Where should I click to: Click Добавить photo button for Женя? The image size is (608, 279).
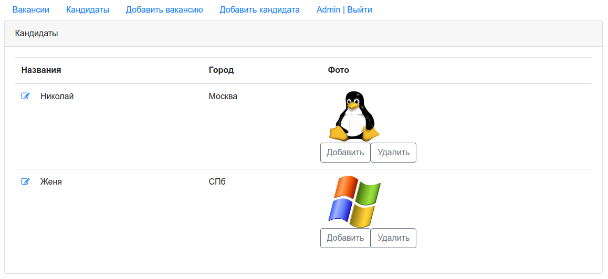pos(345,238)
